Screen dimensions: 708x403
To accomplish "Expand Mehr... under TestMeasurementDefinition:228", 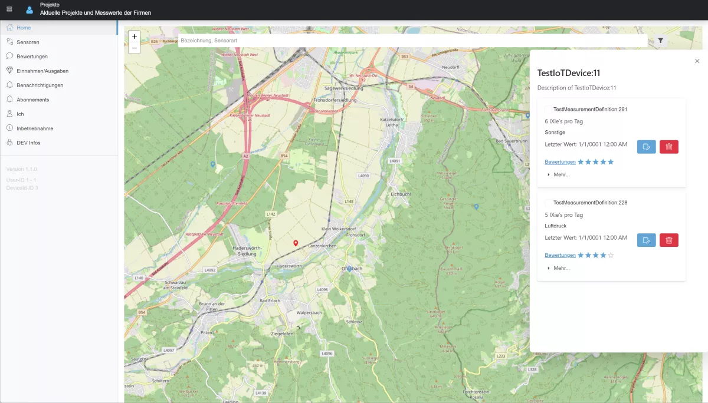I will (x=558, y=268).
